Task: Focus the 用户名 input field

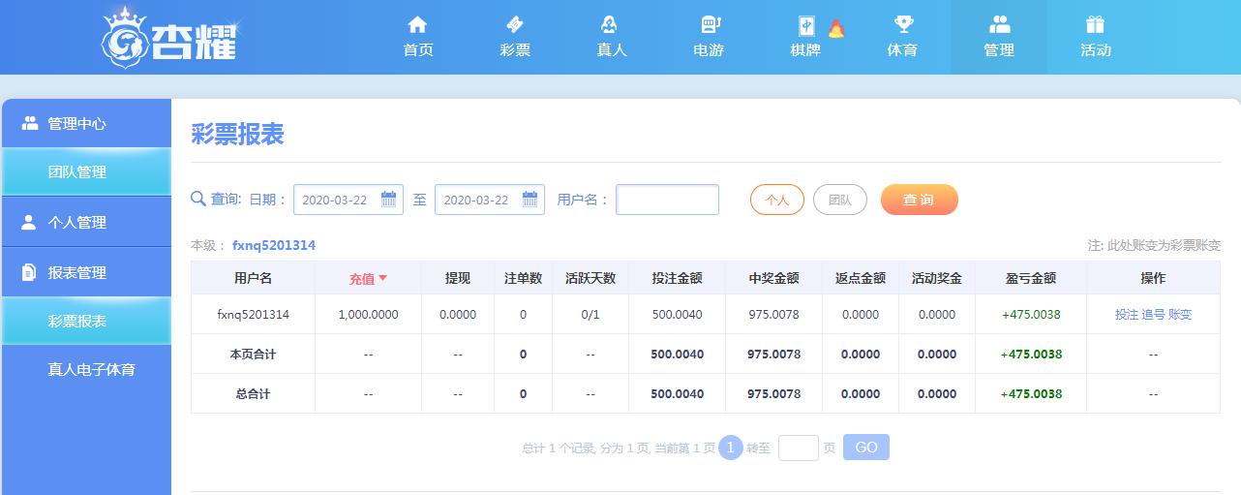Action: [x=668, y=200]
